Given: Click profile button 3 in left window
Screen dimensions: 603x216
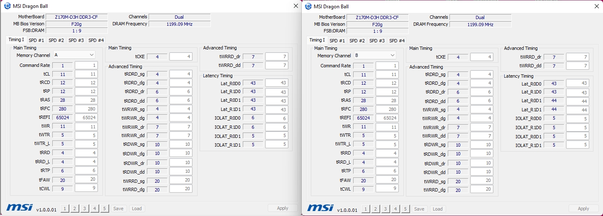Looking at the screenshot, I should (x=85, y=209).
